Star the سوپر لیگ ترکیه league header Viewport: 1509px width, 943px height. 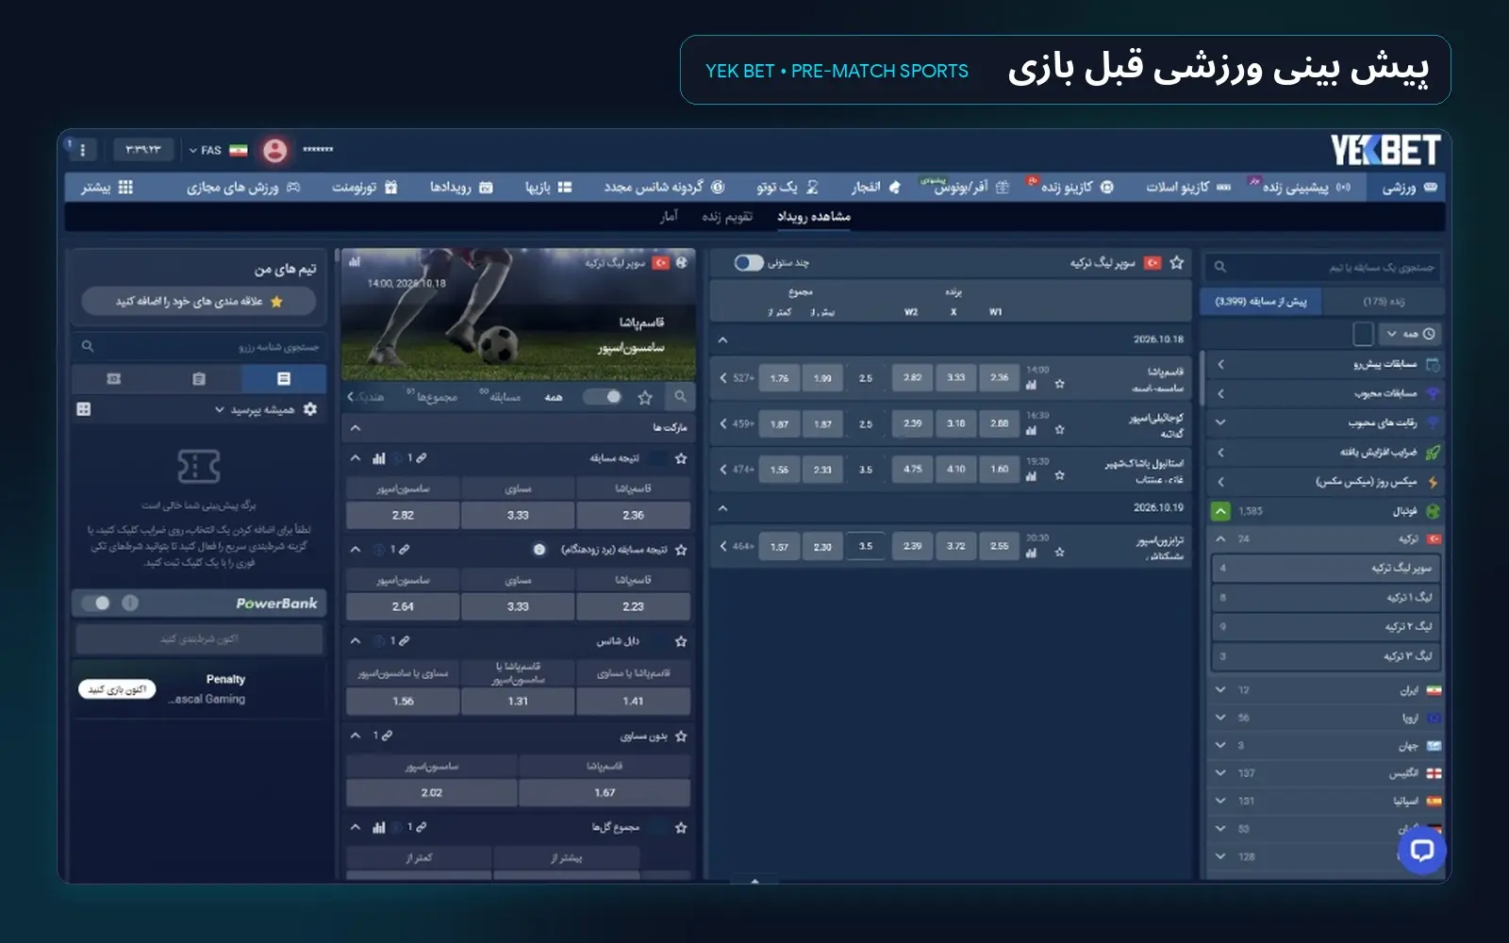pos(1176,263)
